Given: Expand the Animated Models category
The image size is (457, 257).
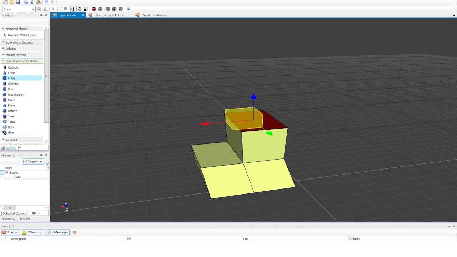Looking at the screenshot, I should [22, 29].
